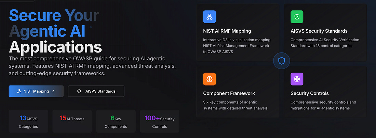Image resolution: width=376 pixels, height=138 pixels.
Task: Click the 'Agentic AI' heading text
Action: [47, 32]
